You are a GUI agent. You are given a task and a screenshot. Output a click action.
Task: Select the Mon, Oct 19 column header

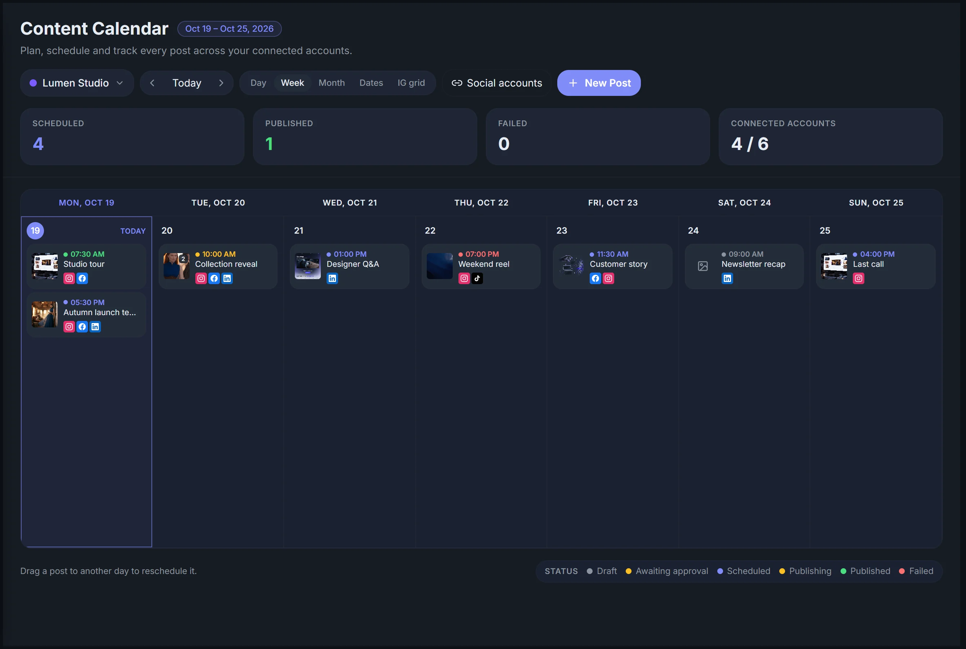pos(87,203)
